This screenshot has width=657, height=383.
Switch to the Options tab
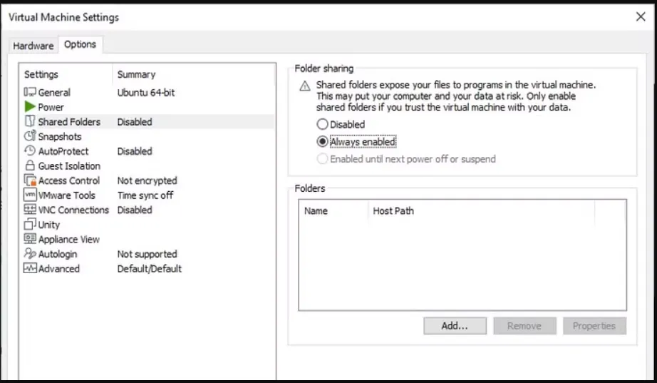[x=80, y=44]
